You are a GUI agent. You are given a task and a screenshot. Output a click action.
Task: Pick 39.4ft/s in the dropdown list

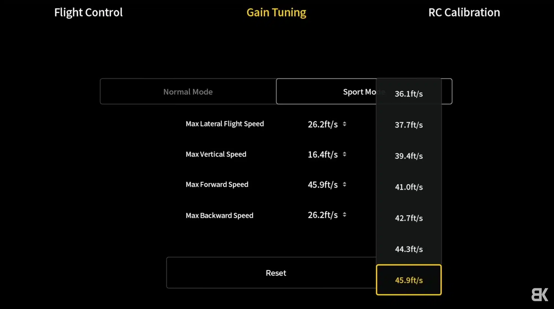pyautogui.click(x=409, y=156)
